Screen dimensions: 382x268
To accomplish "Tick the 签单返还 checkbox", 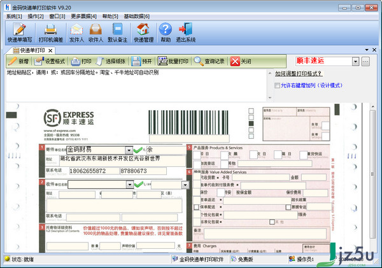I will pyautogui.click(x=197, y=200).
